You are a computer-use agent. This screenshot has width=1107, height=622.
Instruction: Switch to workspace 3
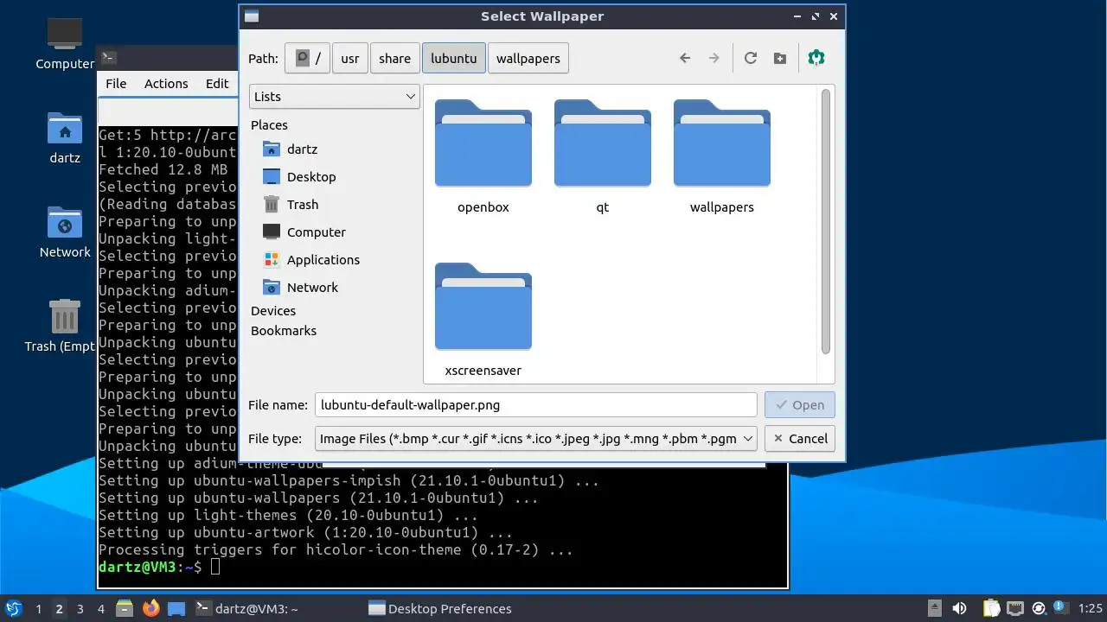[80, 609]
